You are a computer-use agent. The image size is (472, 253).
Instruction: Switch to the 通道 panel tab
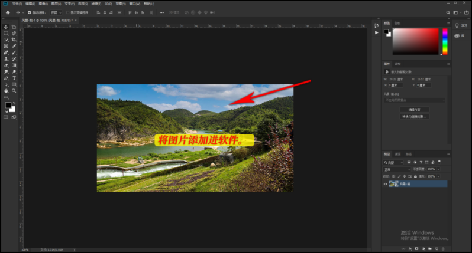(397, 154)
